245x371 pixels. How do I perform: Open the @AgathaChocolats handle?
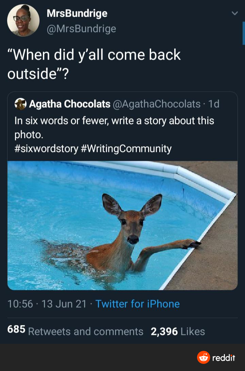tap(157, 104)
